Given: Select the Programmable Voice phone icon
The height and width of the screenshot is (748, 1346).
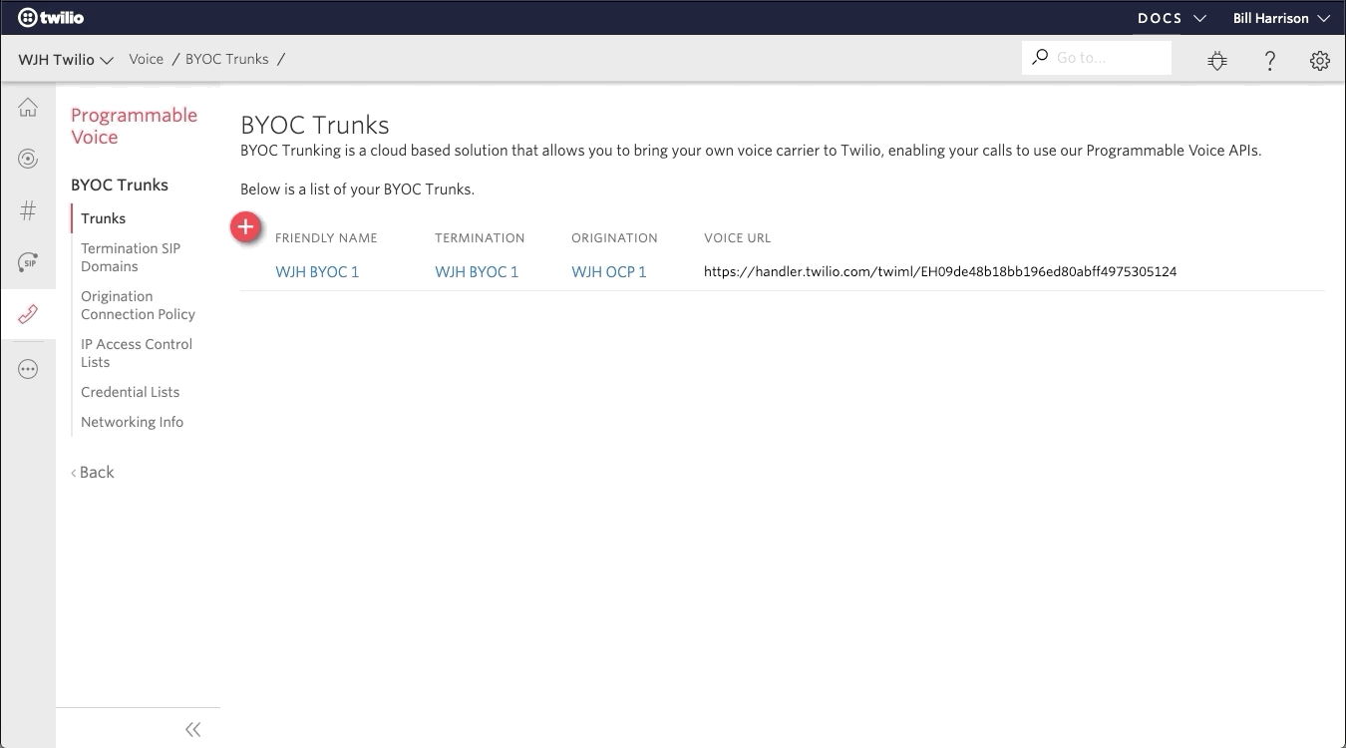Looking at the screenshot, I should click(28, 315).
